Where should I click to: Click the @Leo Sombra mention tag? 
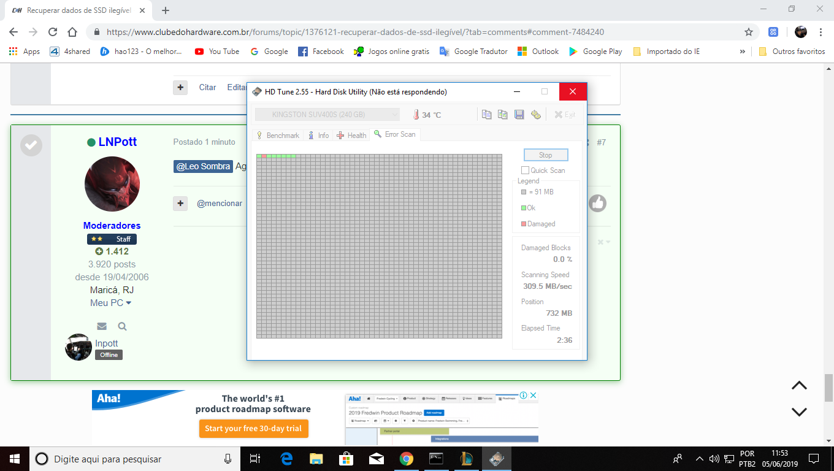203,166
